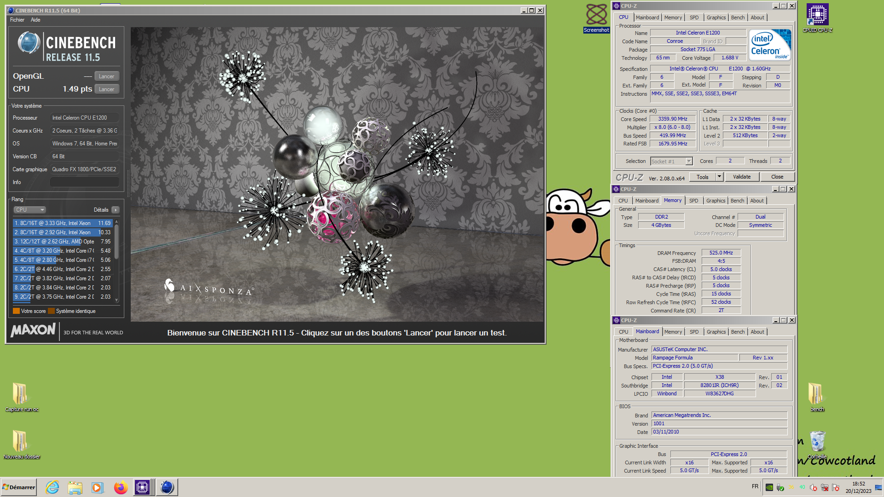The width and height of the screenshot is (884, 497).
Task: Click Lancer button next to CPU score
Action: (106, 89)
